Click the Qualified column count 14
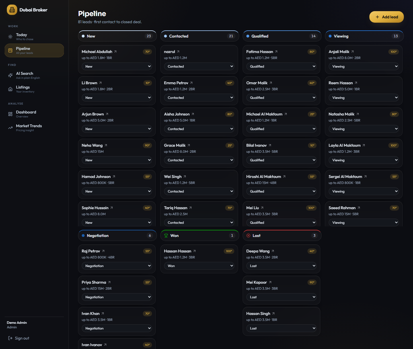 coord(313,36)
